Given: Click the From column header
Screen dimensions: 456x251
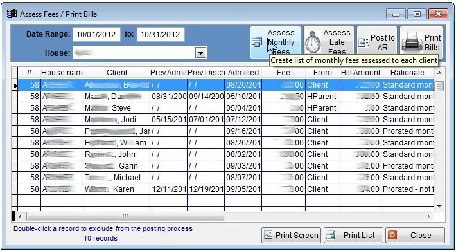Looking at the screenshot, I should tap(322, 73).
